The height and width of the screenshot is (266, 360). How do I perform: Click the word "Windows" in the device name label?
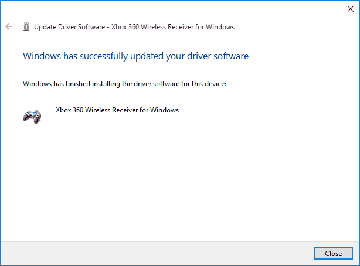pos(166,110)
